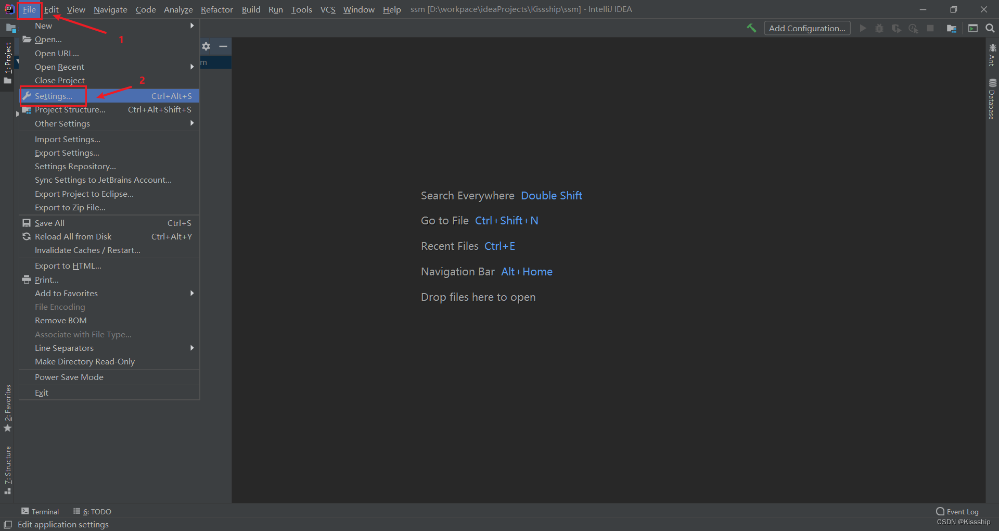Select Remove BOM

tap(109, 320)
